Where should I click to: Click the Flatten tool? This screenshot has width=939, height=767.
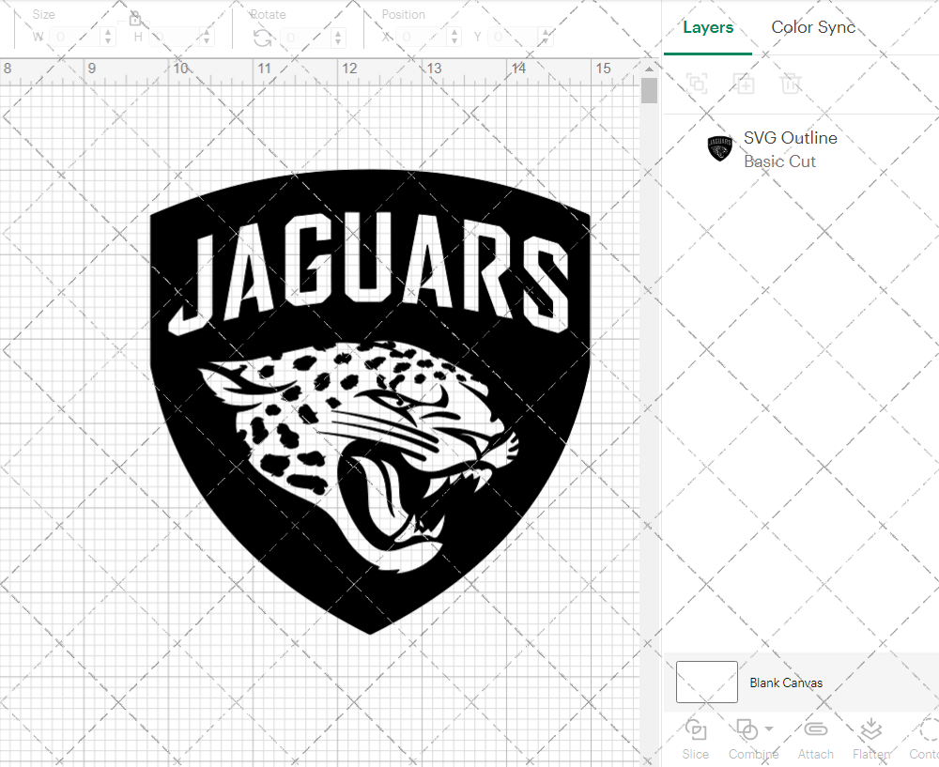[x=871, y=740]
